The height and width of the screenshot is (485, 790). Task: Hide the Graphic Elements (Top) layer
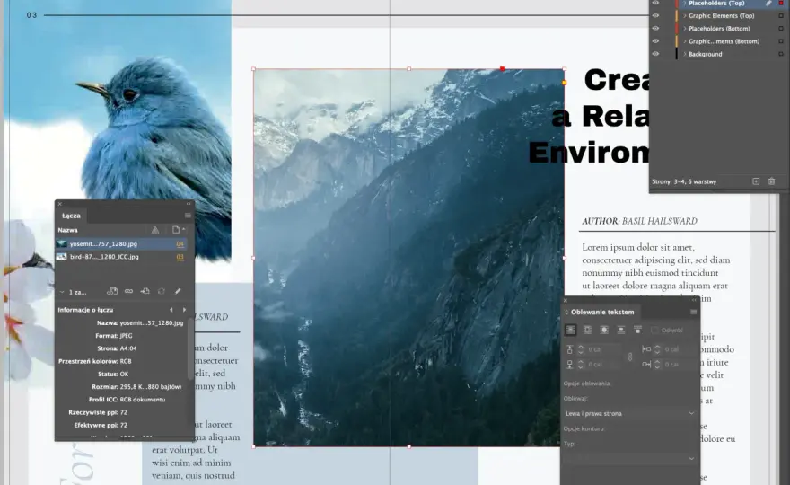[x=655, y=15]
